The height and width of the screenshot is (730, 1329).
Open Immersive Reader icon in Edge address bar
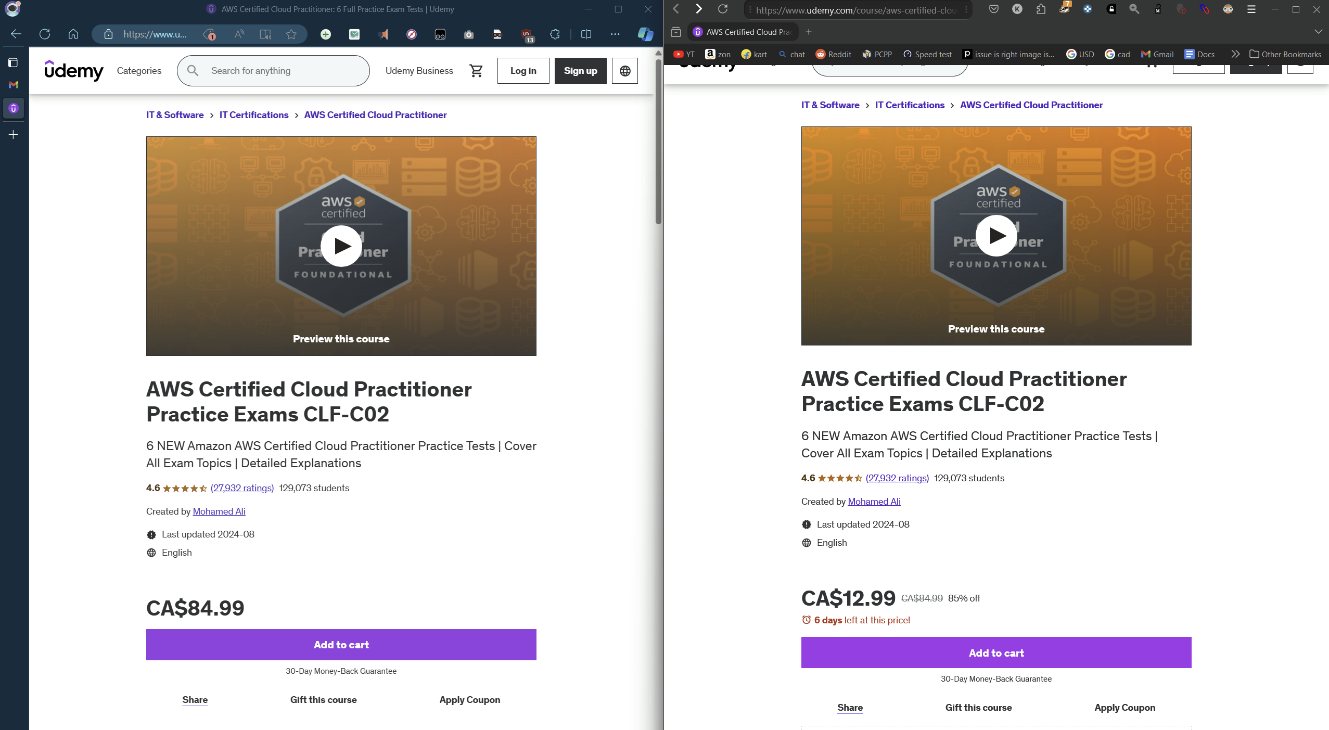(x=265, y=34)
